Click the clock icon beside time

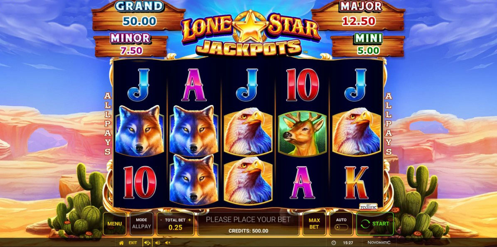(x=333, y=243)
